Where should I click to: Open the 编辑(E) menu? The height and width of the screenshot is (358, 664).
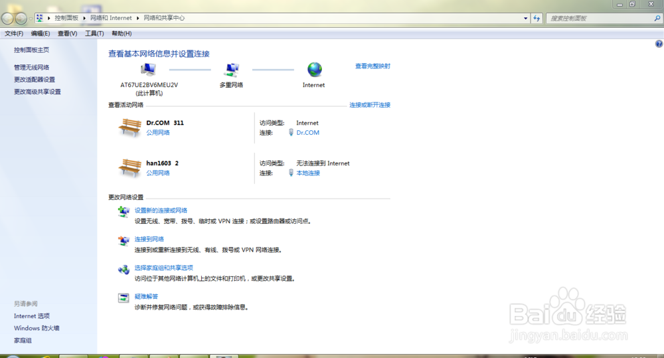tap(41, 33)
